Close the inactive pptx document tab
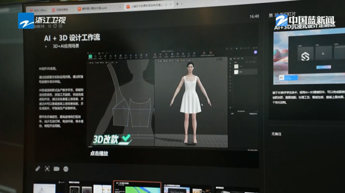The image size is (345, 193). [x=120, y=7]
